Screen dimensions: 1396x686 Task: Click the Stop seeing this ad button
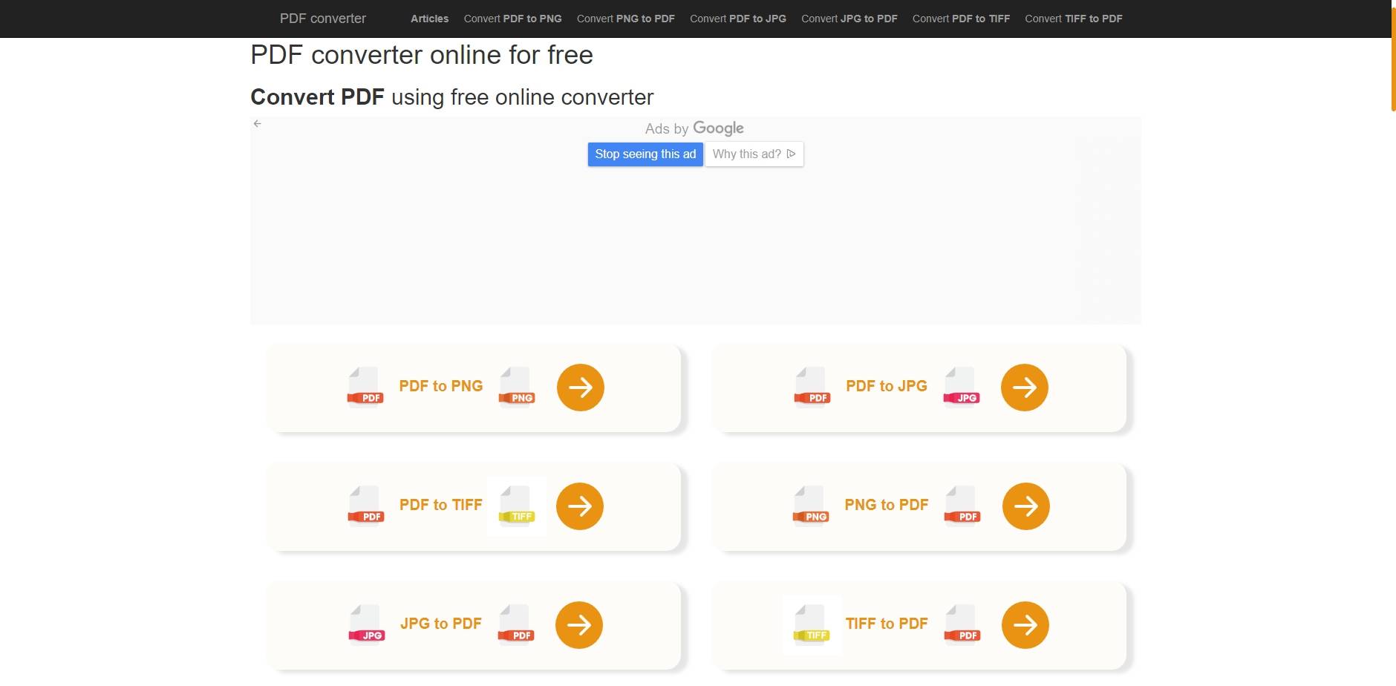tap(645, 154)
